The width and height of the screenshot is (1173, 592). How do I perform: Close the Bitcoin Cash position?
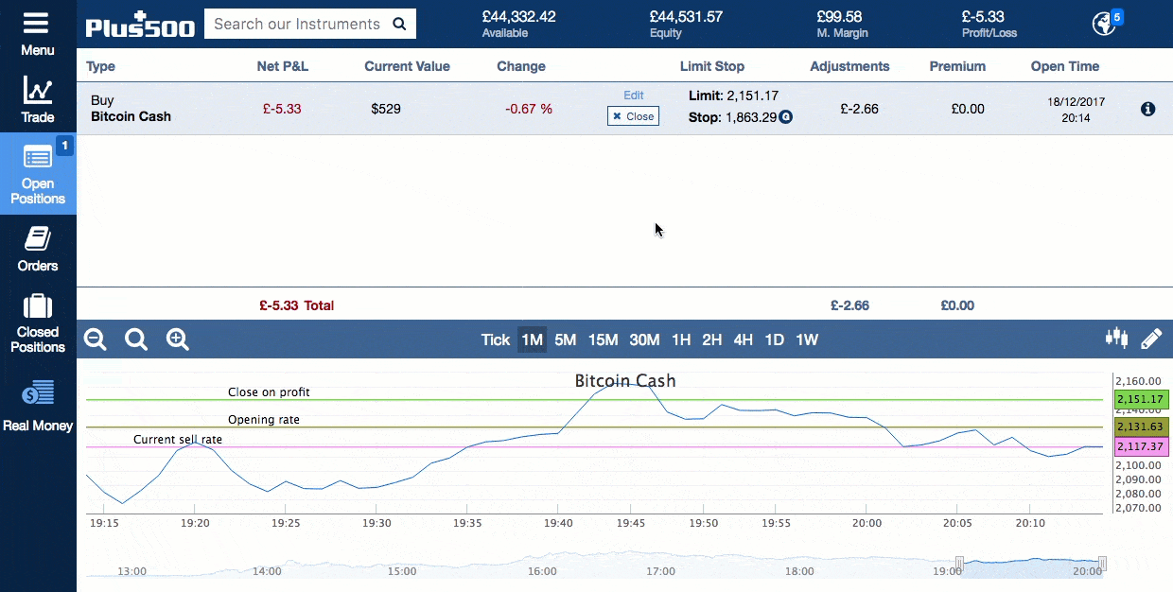pos(633,116)
